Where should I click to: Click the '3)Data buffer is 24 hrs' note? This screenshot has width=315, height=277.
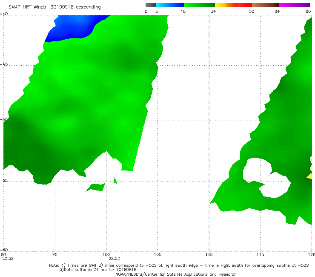tap(98, 270)
